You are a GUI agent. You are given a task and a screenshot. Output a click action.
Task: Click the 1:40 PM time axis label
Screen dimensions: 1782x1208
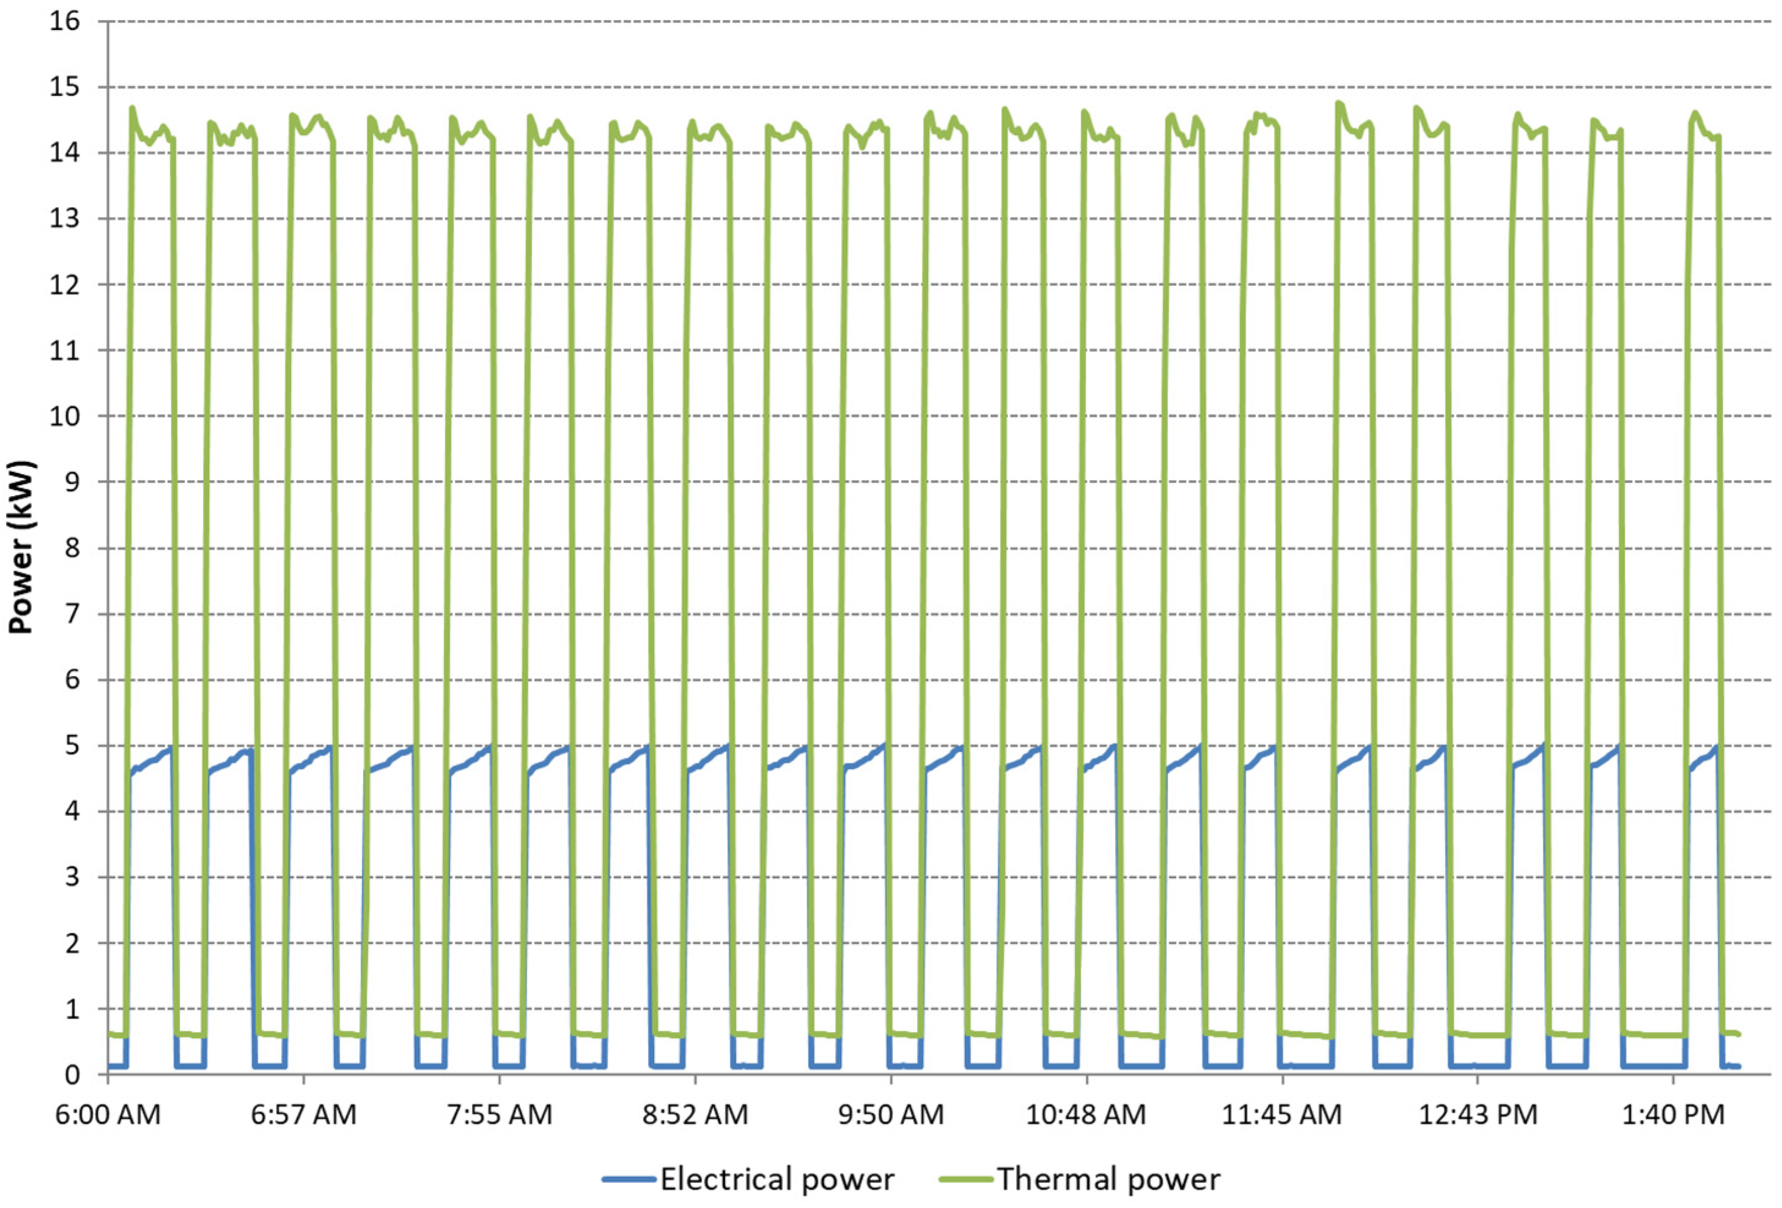pos(1673,1115)
